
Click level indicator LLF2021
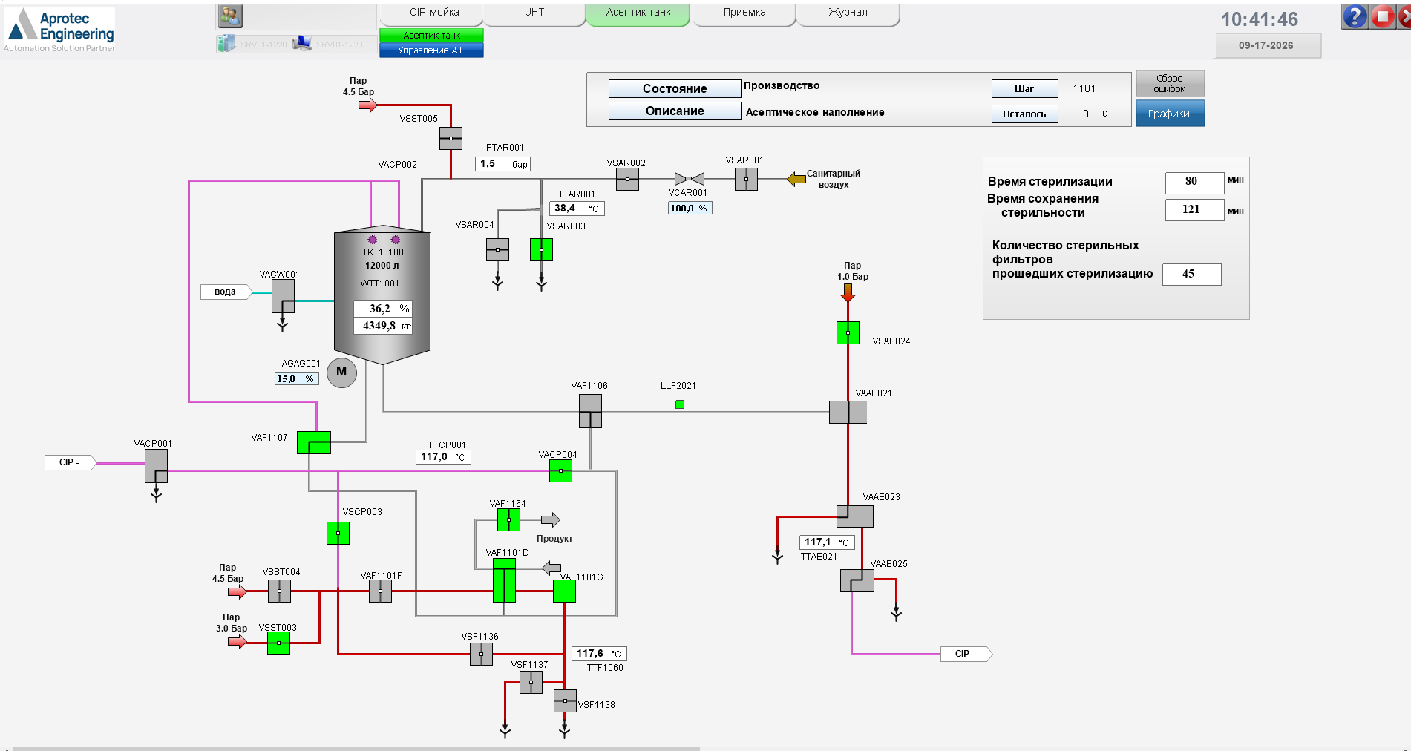(680, 404)
